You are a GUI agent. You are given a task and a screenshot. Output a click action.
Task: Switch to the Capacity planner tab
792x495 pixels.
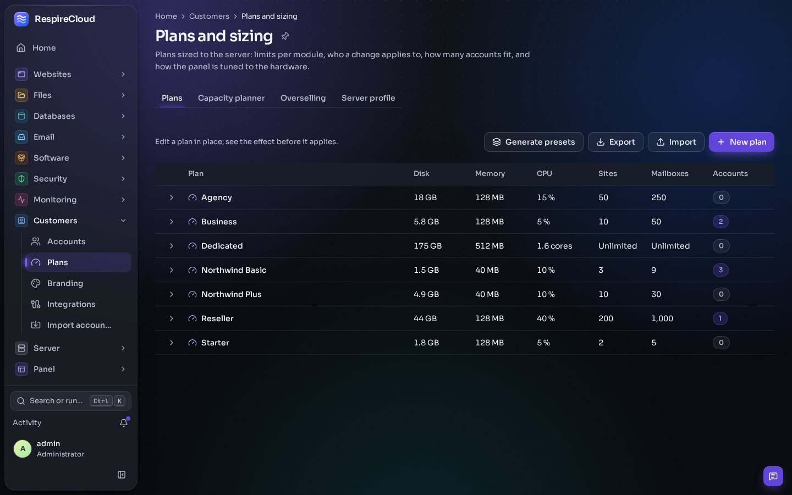click(232, 98)
